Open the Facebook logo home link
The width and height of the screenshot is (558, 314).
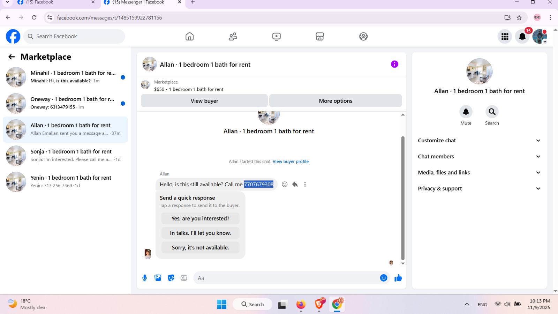13,36
